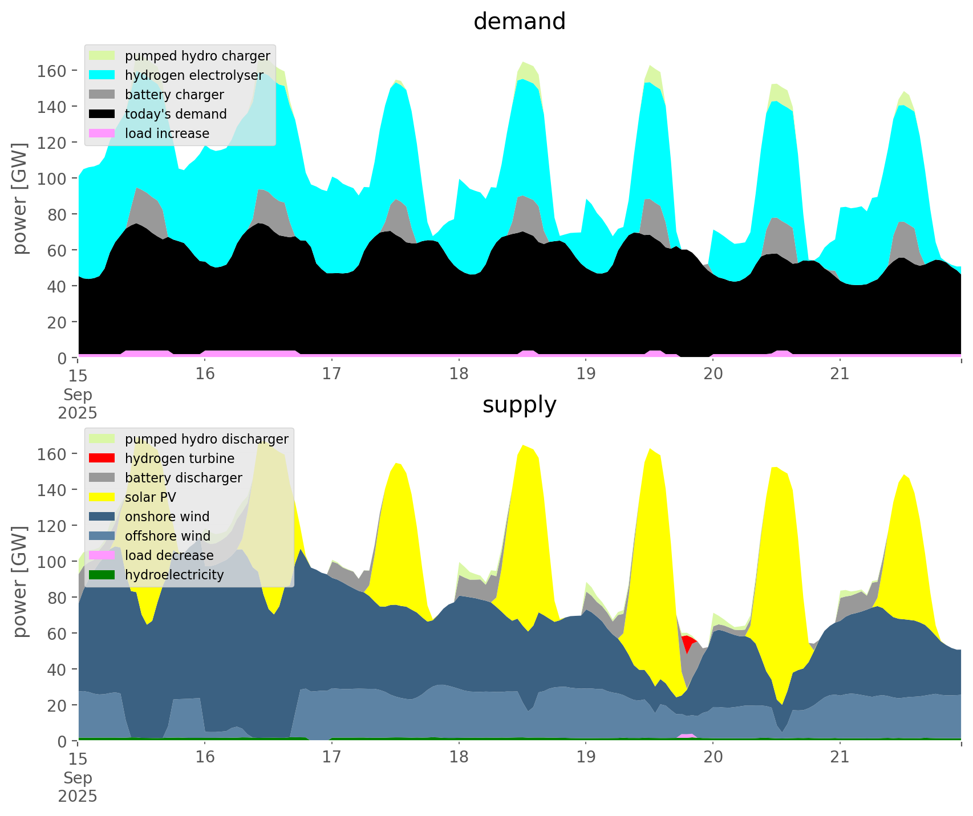Click the pink load decrease legend swatch

coord(103,555)
